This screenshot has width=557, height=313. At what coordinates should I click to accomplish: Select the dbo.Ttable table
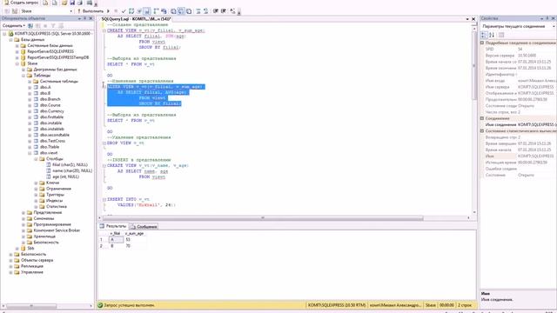(50, 147)
